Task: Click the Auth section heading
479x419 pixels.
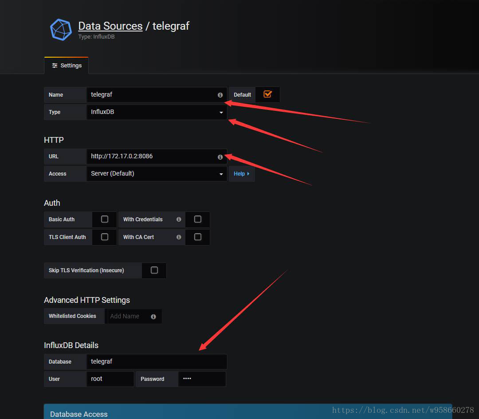Action: [52, 203]
